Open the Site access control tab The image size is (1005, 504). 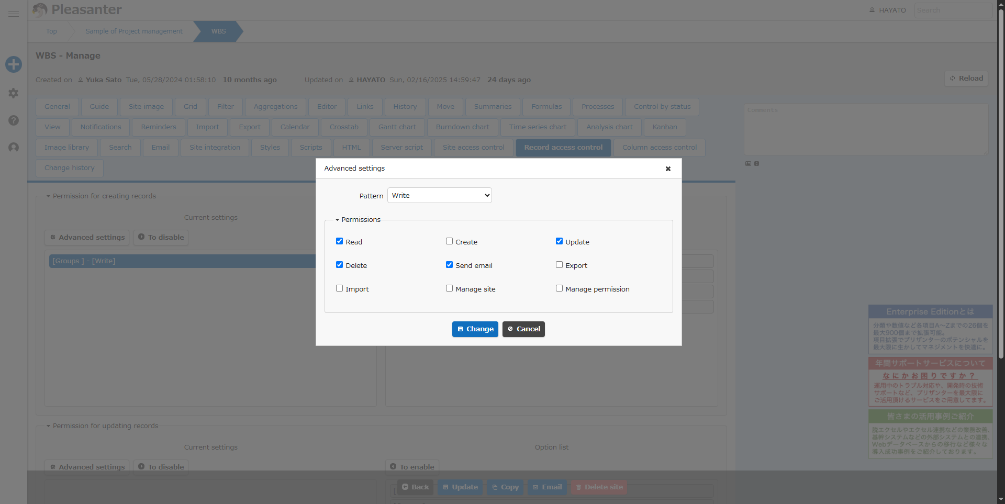coord(474,148)
